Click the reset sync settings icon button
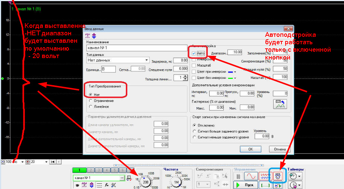 tap(280, 104)
